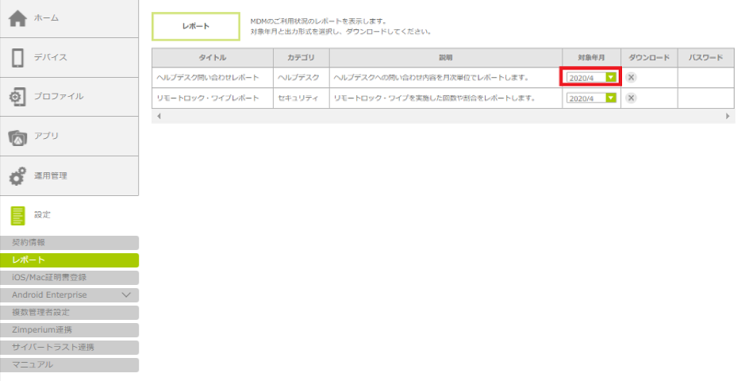
Task: Open the Apps section icon
Action: click(17, 137)
